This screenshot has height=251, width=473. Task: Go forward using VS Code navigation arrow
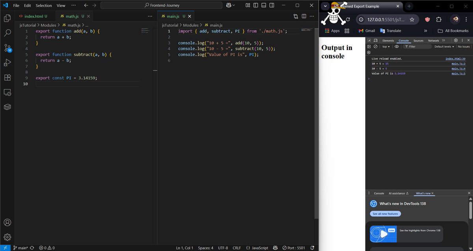click(x=94, y=6)
